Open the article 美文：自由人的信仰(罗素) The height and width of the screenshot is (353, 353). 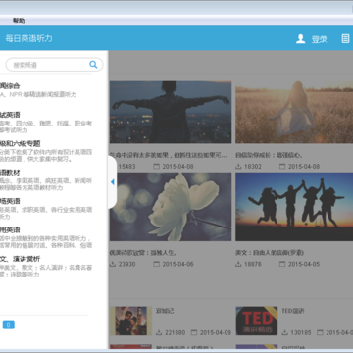coord(270,253)
